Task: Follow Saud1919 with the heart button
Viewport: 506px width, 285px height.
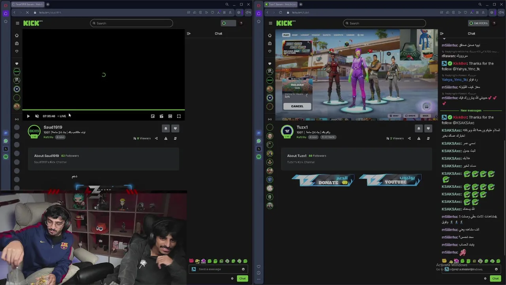Action: coord(175,128)
